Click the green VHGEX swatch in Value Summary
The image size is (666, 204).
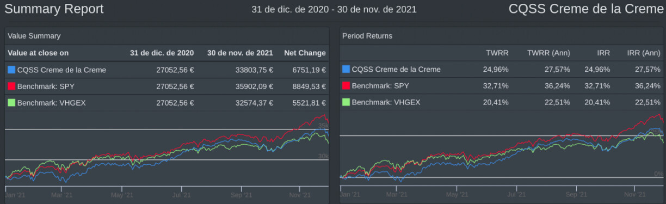(x=11, y=102)
